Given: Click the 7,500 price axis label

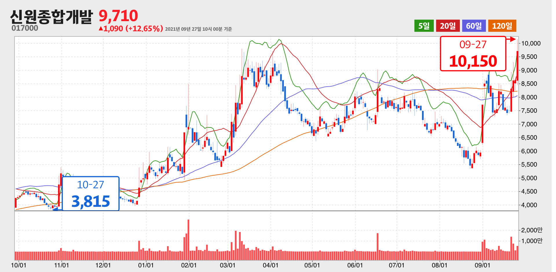Looking at the screenshot, I should (x=529, y=111).
